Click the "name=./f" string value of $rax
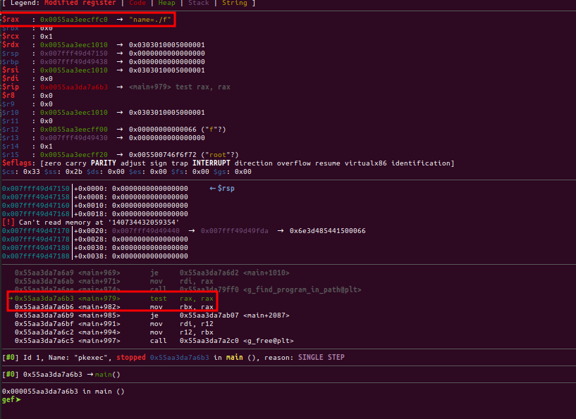Viewport: 576px width, 419px height. 149,19
